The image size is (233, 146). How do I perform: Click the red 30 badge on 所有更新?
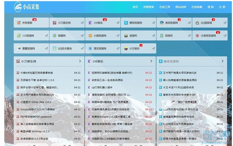click(x=34, y=20)
